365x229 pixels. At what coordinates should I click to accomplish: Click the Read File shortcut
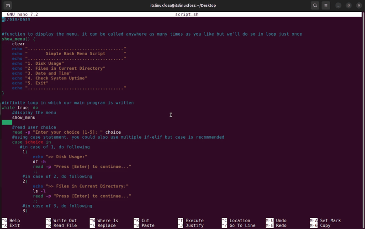click(61, 225)
